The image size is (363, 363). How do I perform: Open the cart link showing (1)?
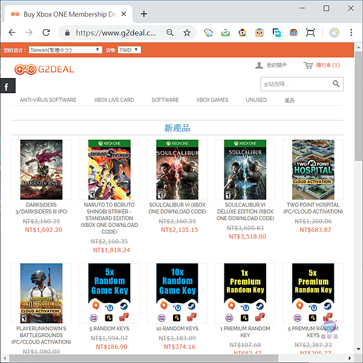coord(327,65)
